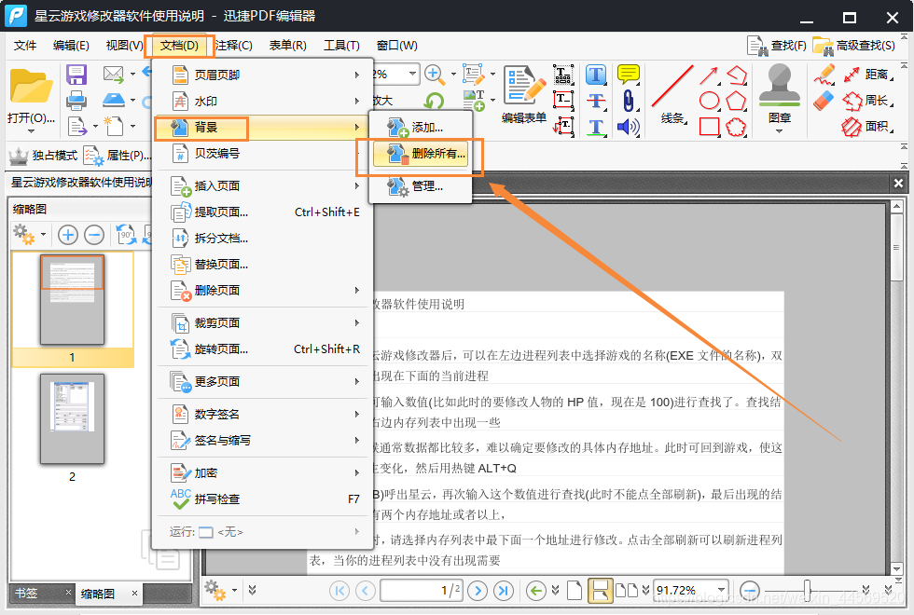Select the yellow sticky note comment tool
The image size is (914, 615).
click(x=628, y=75)
